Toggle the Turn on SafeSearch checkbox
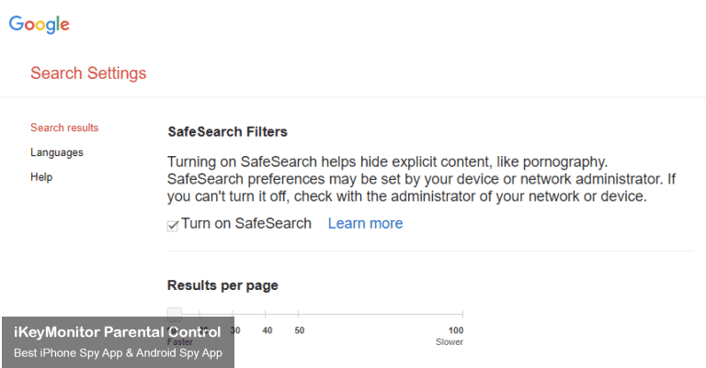 click(x=173, y=225)
